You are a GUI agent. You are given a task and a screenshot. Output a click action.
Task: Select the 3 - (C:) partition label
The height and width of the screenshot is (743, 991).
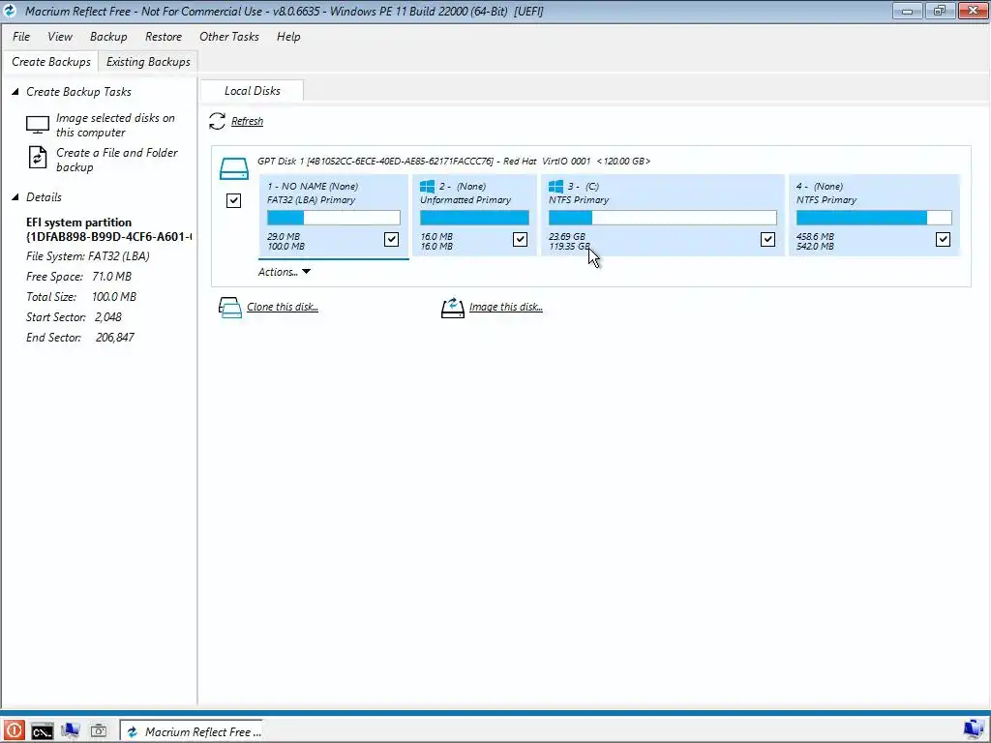pos(583,187)
